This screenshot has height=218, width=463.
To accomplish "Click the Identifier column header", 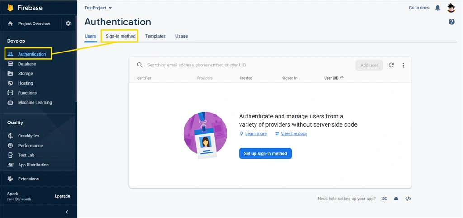I will click(144, 78).
